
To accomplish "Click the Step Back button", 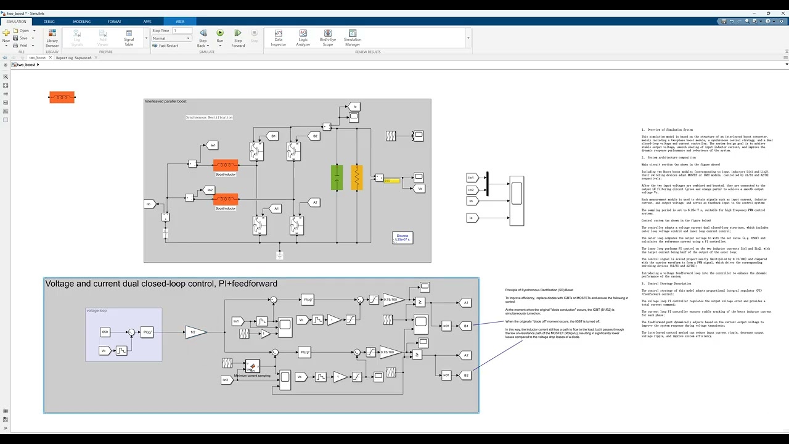I will (203, 38).
